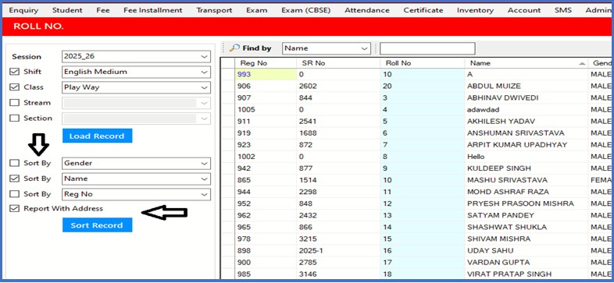Sort by the Roll No column header

422,63
